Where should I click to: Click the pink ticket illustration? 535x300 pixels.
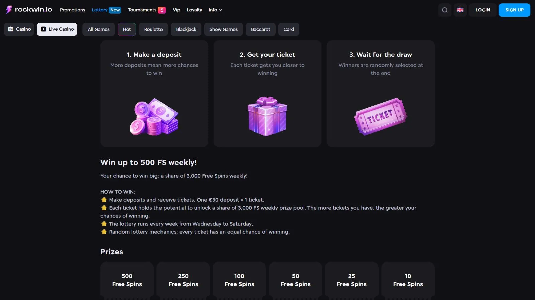[381, 116]
